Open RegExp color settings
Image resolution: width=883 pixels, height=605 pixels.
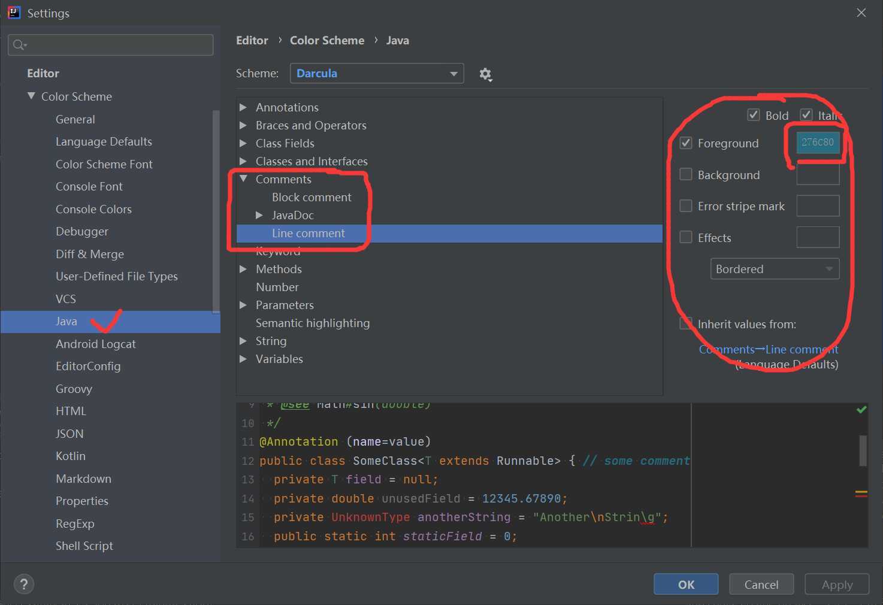tap(75, 524)
